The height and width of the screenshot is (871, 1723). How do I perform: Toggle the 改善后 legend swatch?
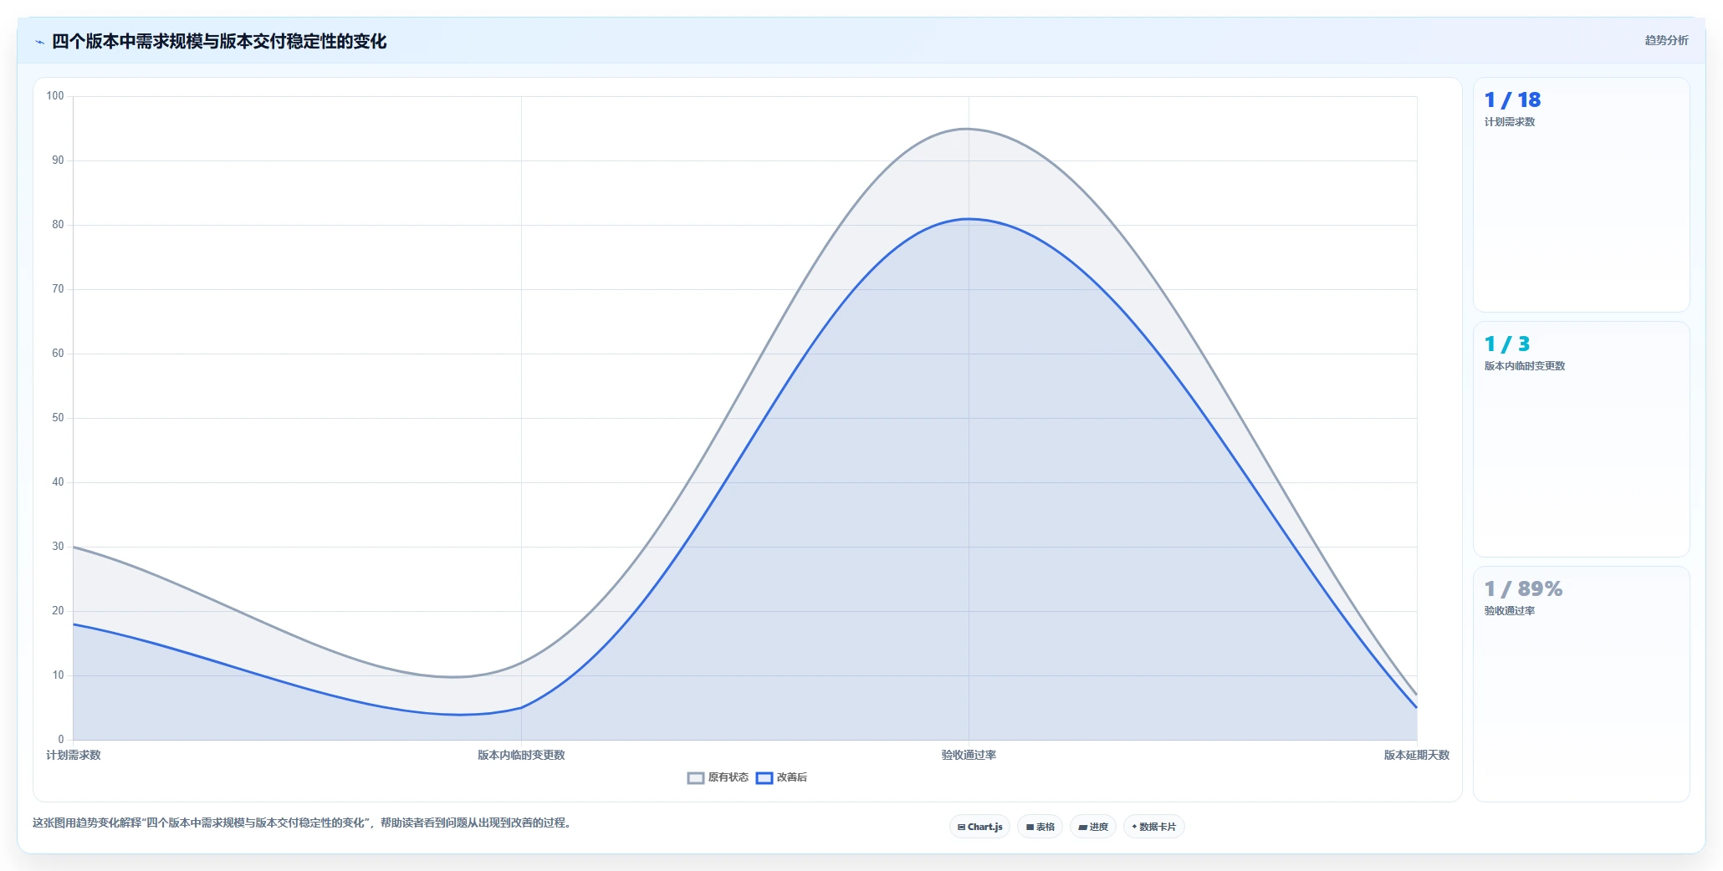(x=764, y=778)
